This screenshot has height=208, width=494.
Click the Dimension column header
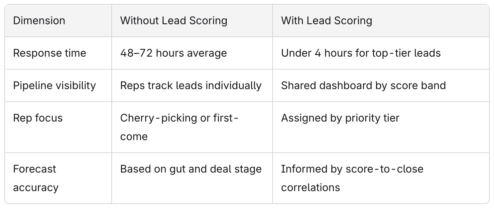coord(39,21)
